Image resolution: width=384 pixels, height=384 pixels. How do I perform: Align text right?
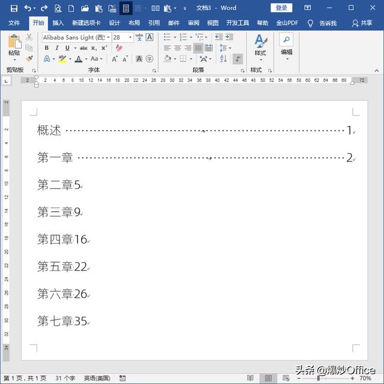pos(188,48)
